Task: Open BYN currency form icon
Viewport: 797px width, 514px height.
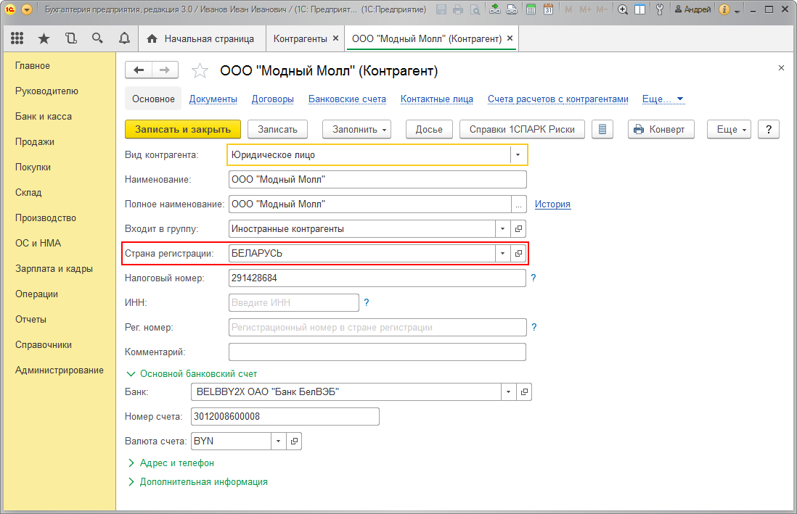Action: tap(294, 441)
